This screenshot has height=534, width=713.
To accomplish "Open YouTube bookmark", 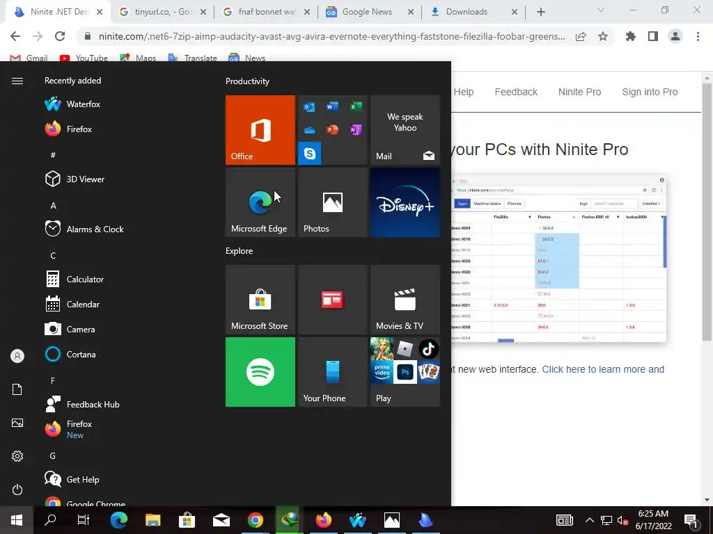I will 84,58.
